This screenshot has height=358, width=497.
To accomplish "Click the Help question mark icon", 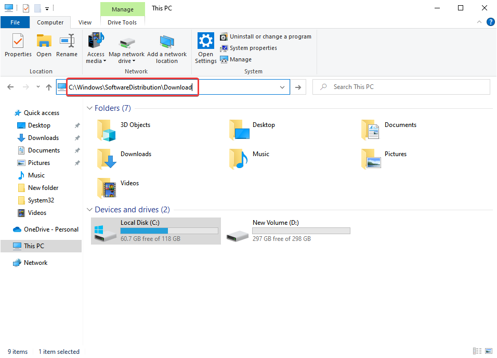I will point(490,22).
